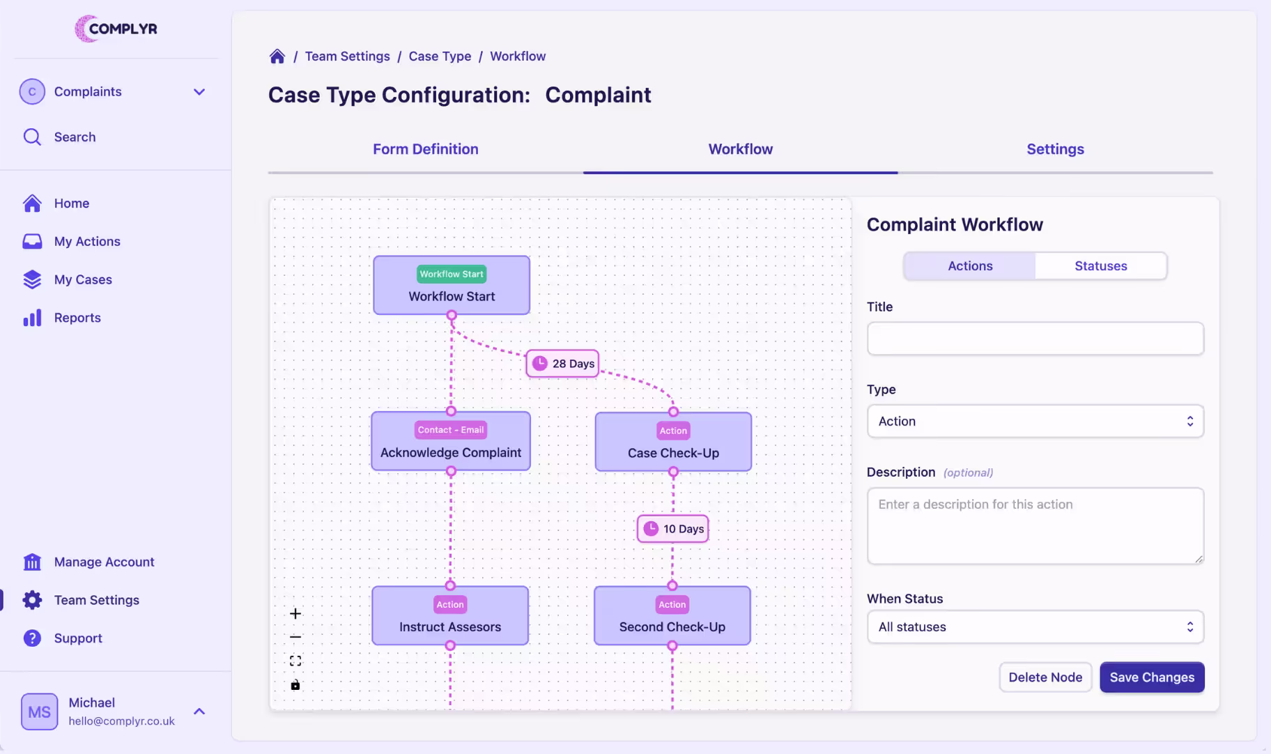Select the Actions segment toggle
The height and width of the screenshot is (754, 1271).
tap(970, 266)
